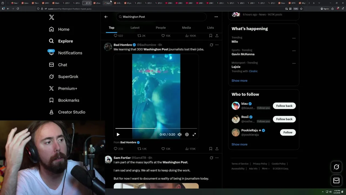This screenshot has height=195, width=346.
Task: Follow back Rosii
Action: click(284, 119)
